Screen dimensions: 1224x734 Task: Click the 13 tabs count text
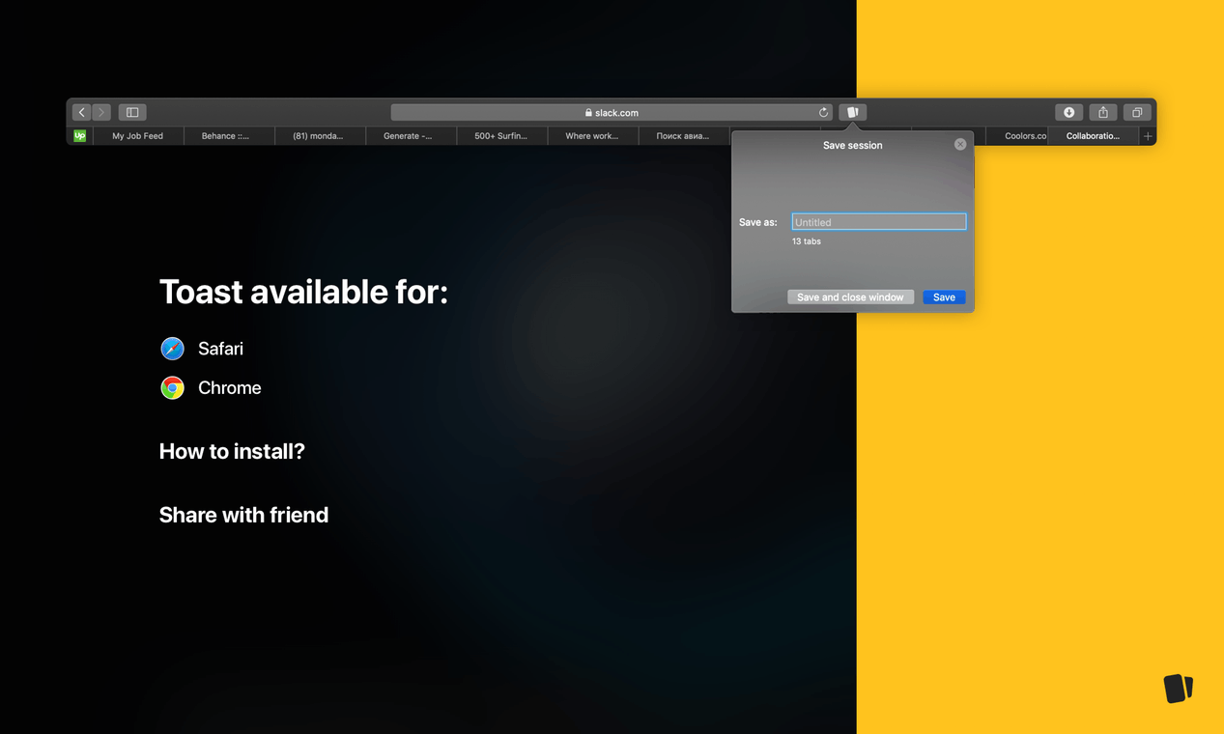tap(807, 241)
